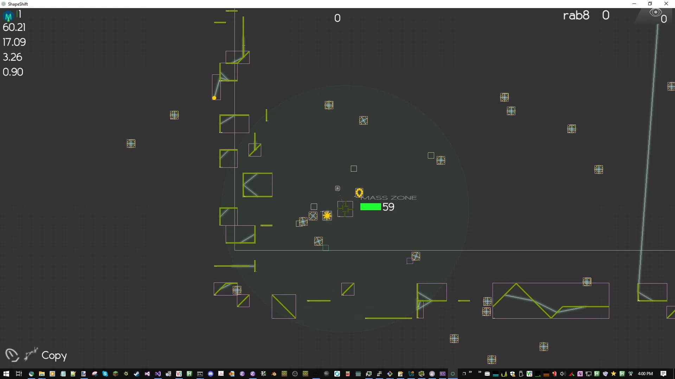Click the orange dot on the line piece
This screenshot has width=675, height=379.
214,98
